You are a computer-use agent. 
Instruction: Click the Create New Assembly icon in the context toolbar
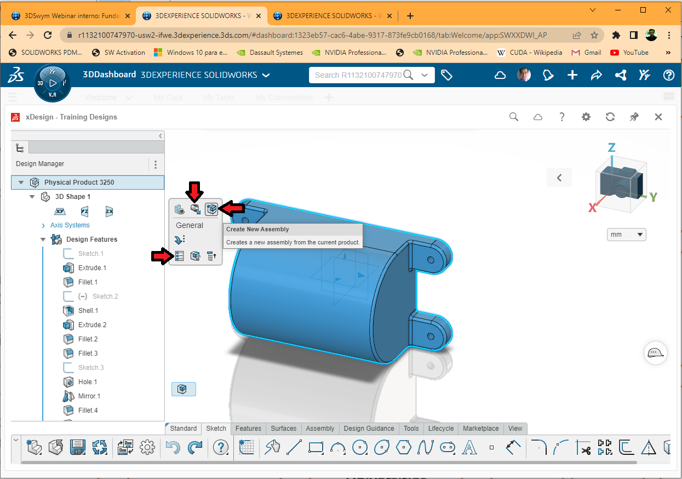pos(211,209)
